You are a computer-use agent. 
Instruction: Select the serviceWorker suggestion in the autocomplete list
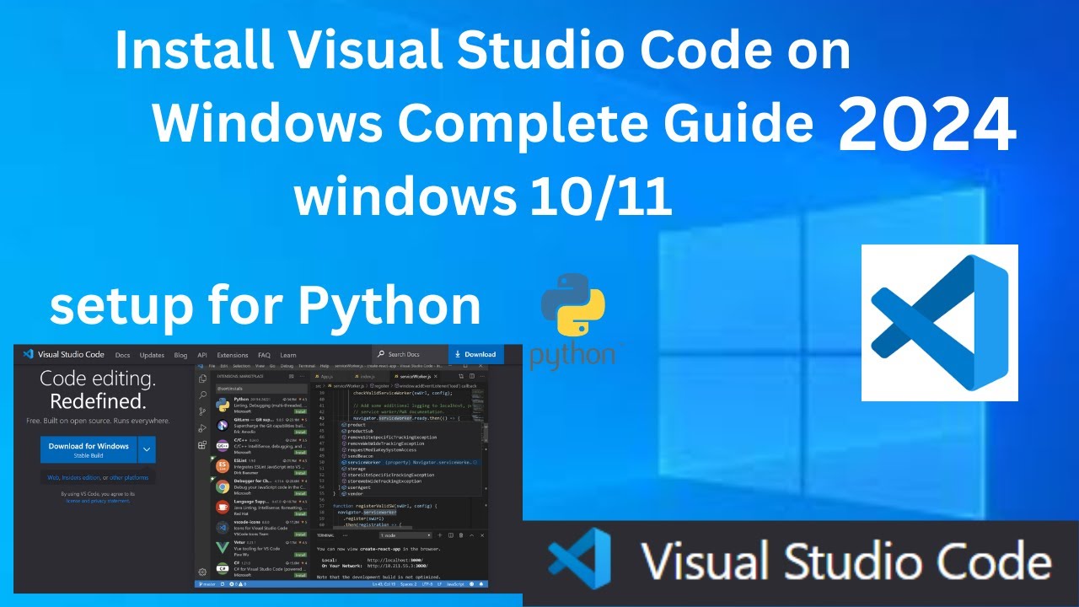[410, 462]
